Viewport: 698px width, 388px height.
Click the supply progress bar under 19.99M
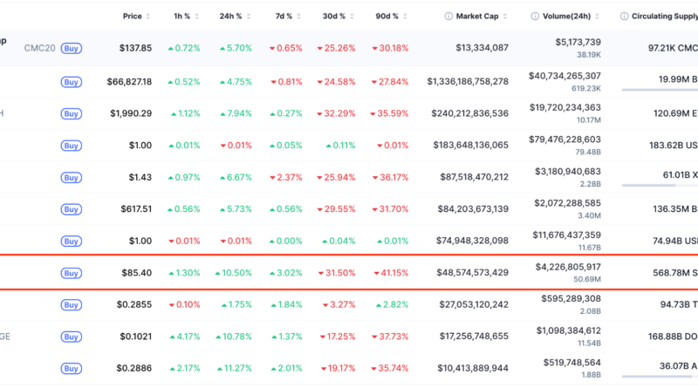click(x=659, y=89)
